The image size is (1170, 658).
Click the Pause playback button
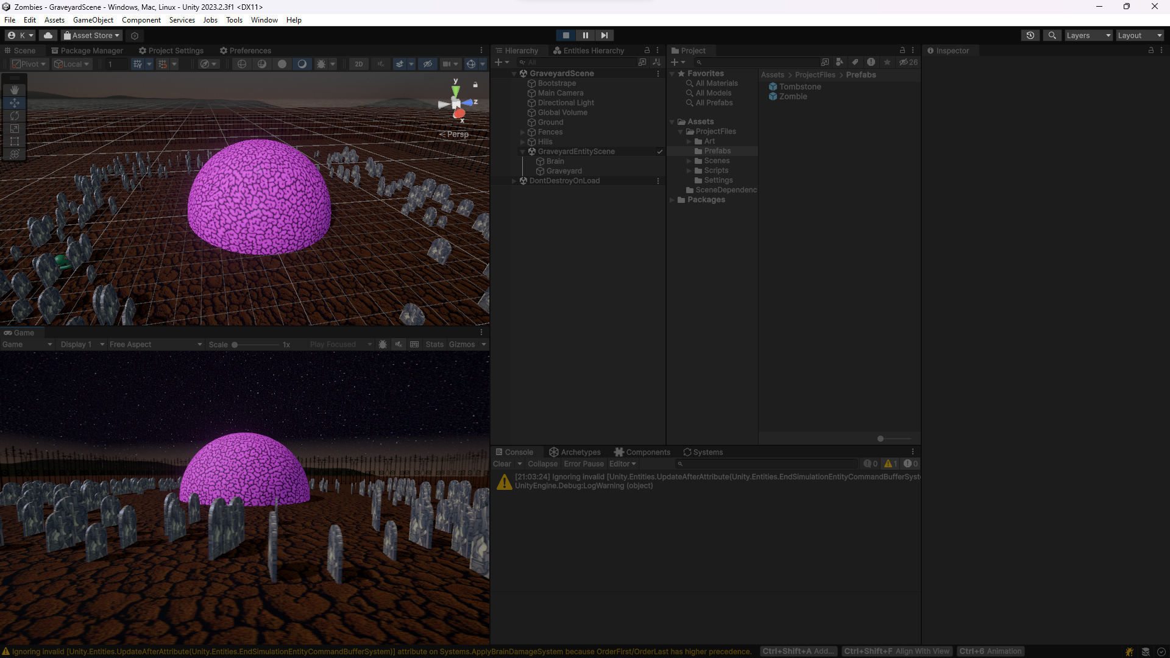(x=585, y=35)
